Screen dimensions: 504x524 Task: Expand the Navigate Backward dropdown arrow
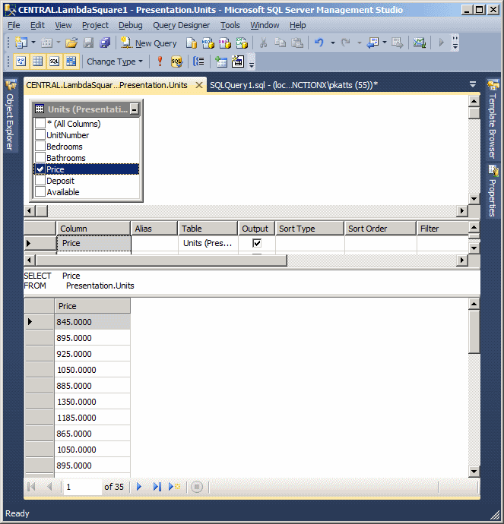(x=384, y=43)
